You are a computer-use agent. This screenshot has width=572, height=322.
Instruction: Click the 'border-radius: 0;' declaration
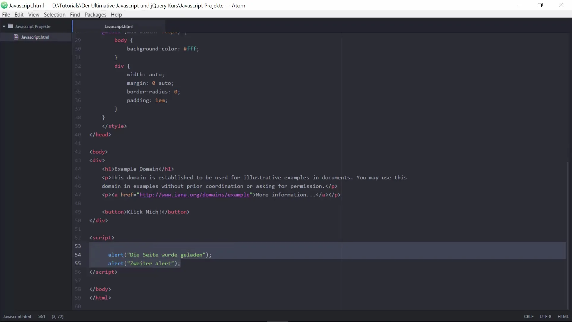153,92
